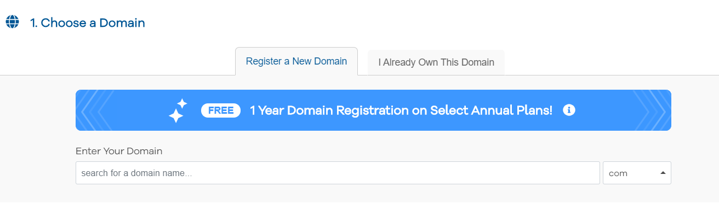Switch to I Already Own This Domain tab

[x=436, y=62]
